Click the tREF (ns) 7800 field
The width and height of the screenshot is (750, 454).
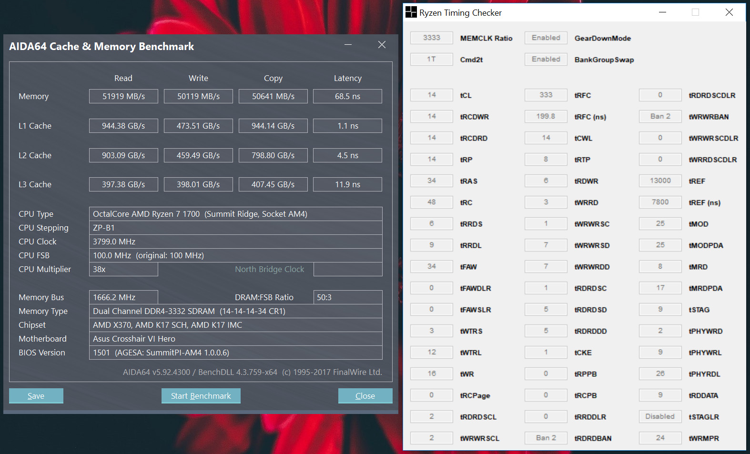(660, 202)
